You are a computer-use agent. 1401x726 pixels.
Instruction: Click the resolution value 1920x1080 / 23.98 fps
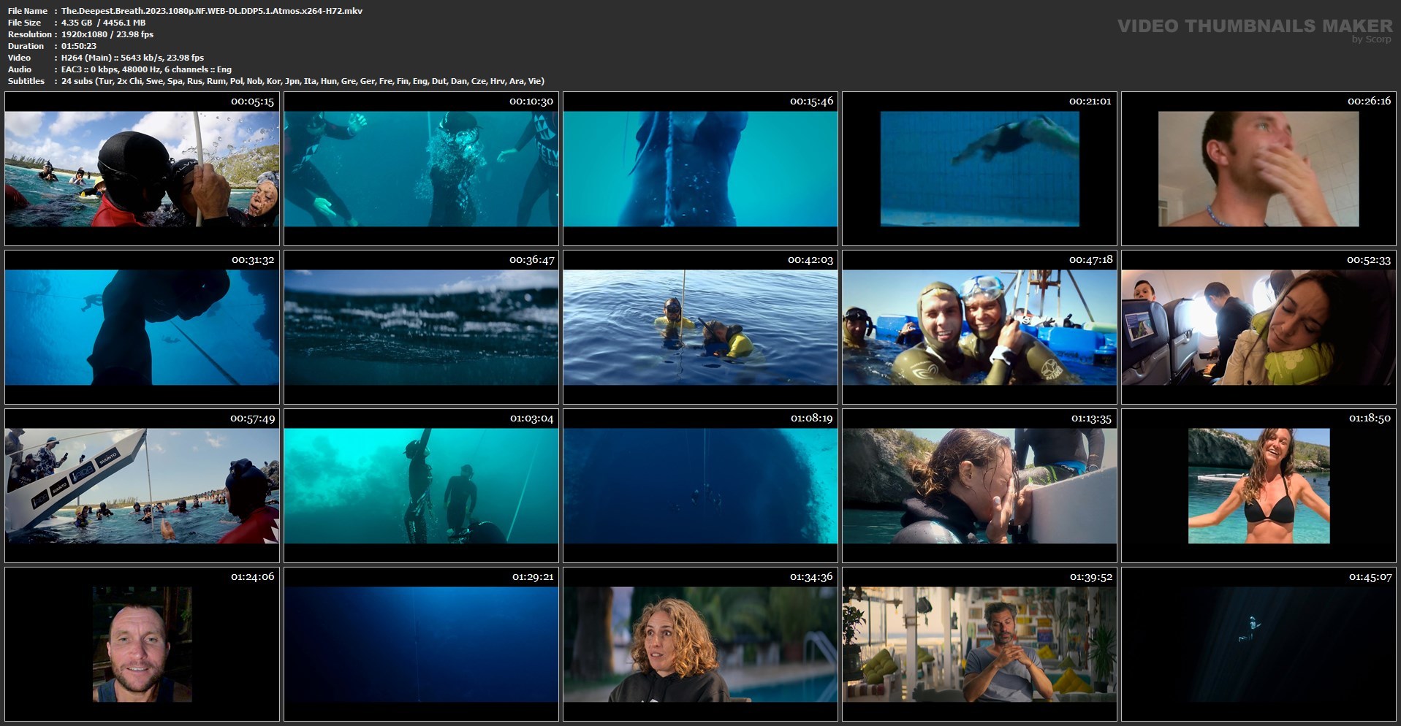(107, 34)
